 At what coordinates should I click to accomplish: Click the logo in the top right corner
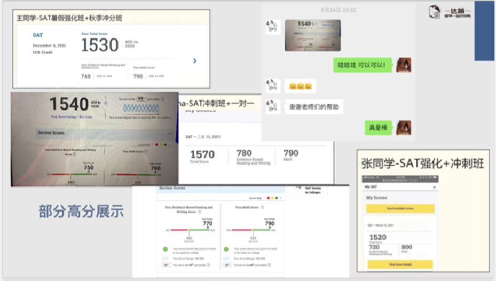(x=449, y=12)
